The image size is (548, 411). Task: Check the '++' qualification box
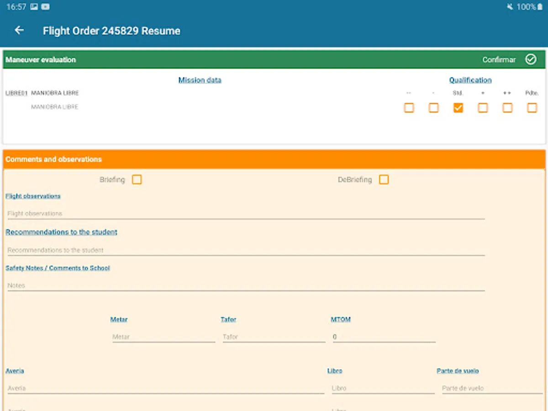(x=507, y=108)
